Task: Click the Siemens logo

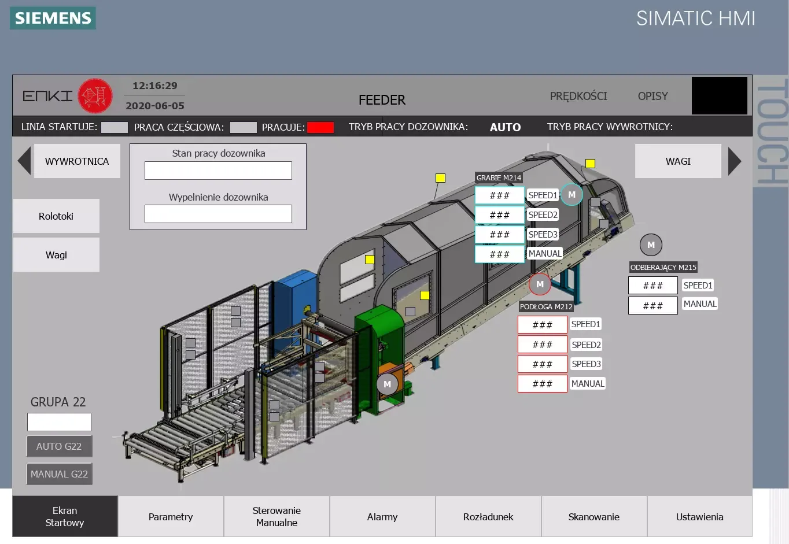Action: (53, 18)
